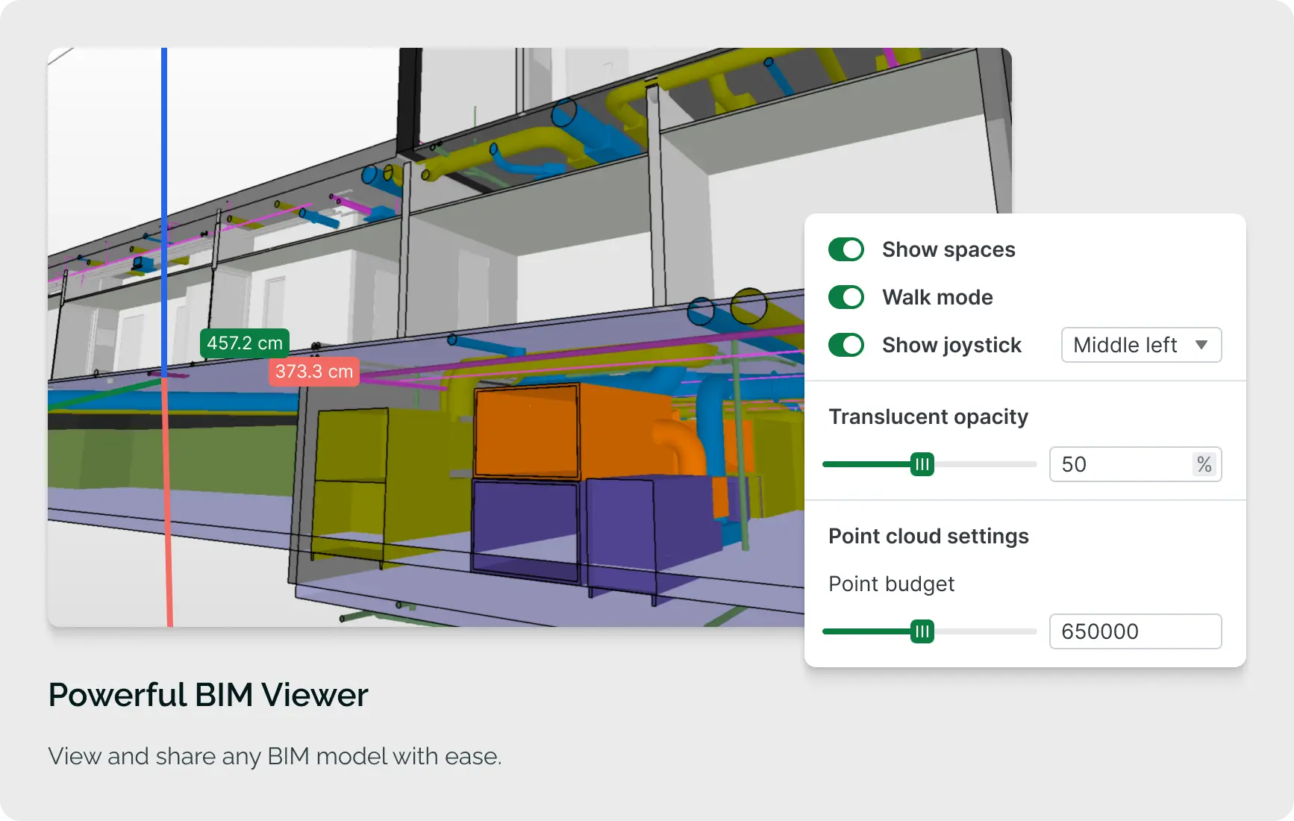Disable Walk mode
The width and height of the screenshot is (1294, 821).
846,297
